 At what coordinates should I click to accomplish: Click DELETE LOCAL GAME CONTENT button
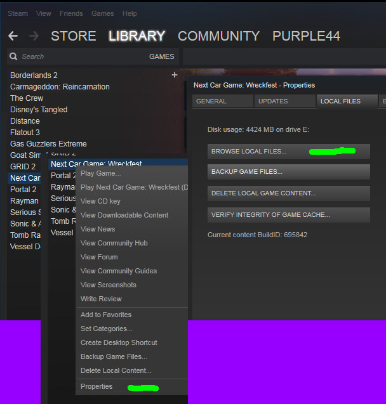pyautogui.click(x=289, y=193)
